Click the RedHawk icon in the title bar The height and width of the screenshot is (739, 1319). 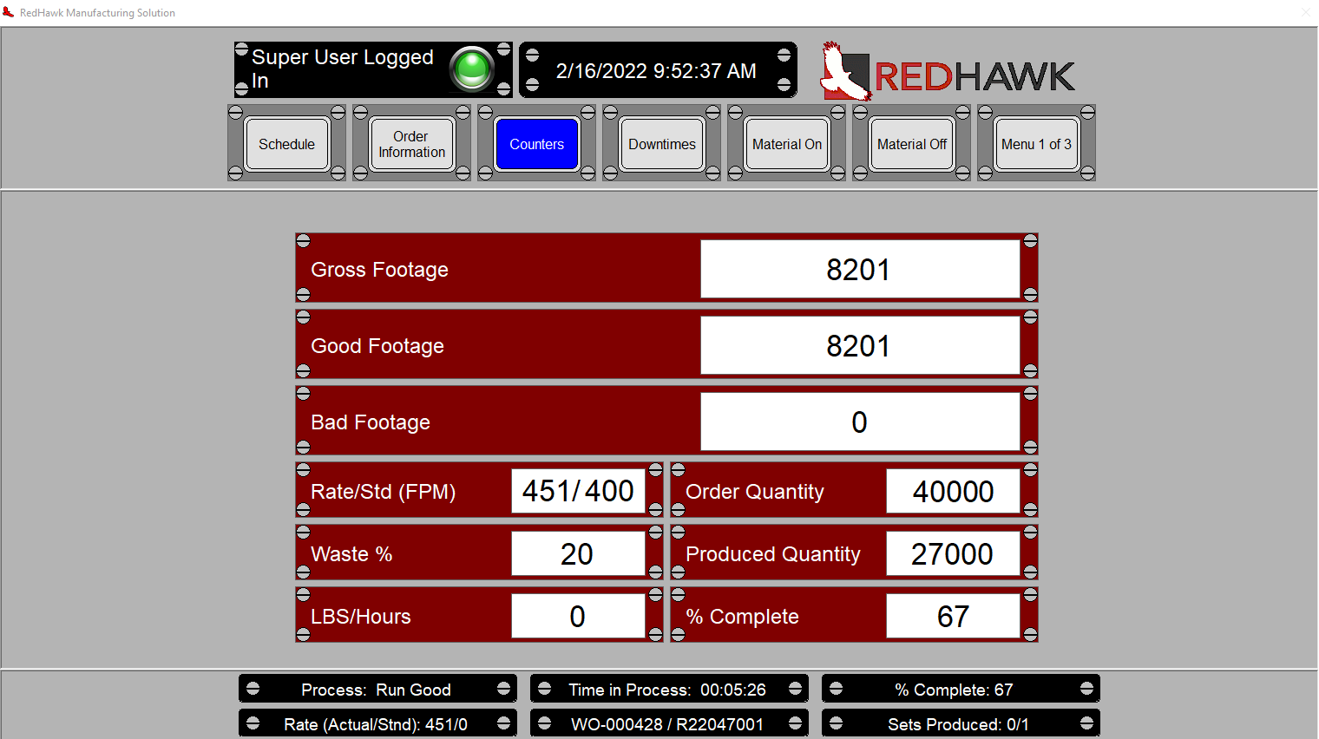[10, 12]
